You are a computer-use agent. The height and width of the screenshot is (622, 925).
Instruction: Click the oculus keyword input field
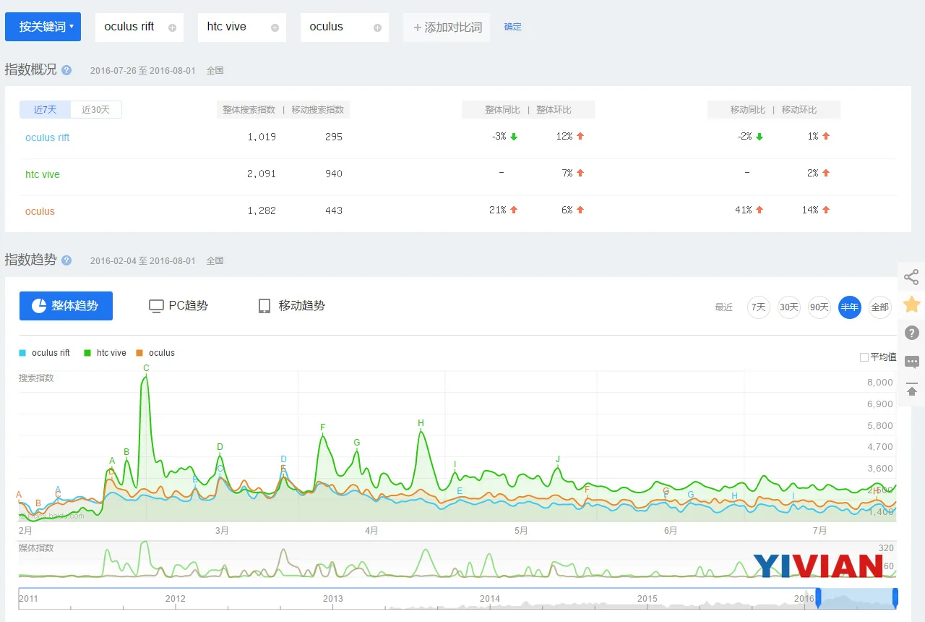[x=344, y=27]
